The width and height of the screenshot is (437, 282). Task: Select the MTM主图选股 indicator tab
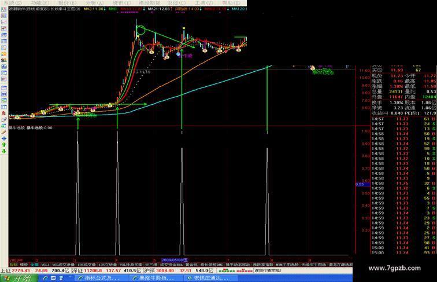[287, 265]
